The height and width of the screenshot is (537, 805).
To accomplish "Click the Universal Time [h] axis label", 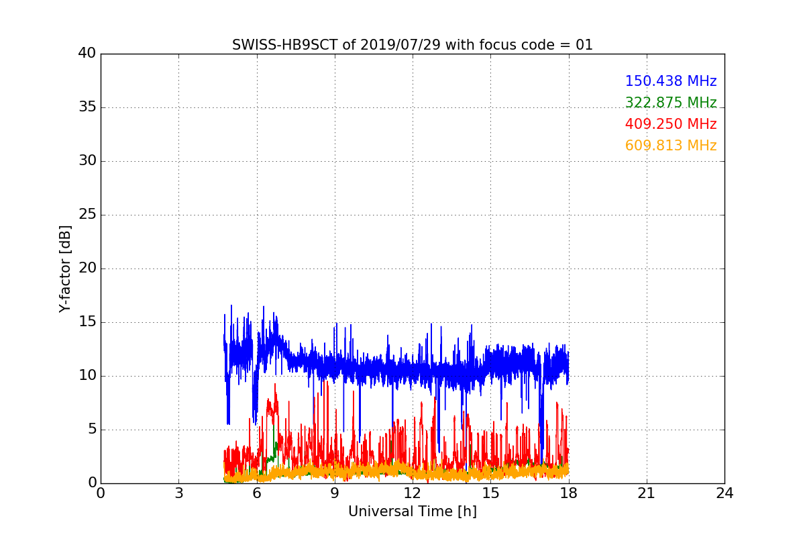I will pyautogui.click(x=413, y=511).
